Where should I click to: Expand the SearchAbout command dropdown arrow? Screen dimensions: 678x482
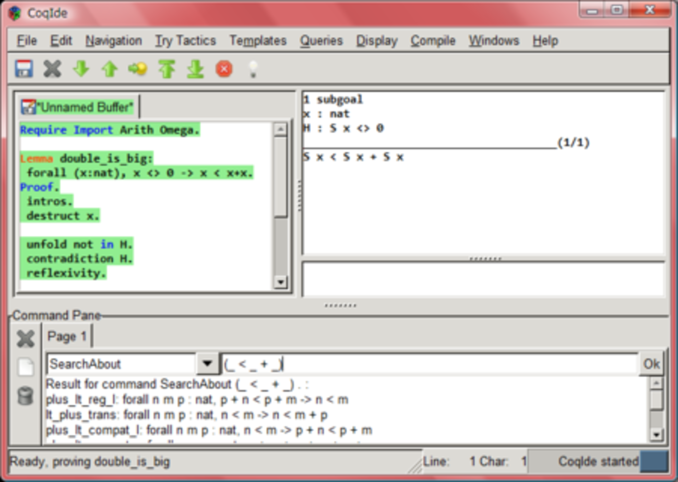point(208,364)
